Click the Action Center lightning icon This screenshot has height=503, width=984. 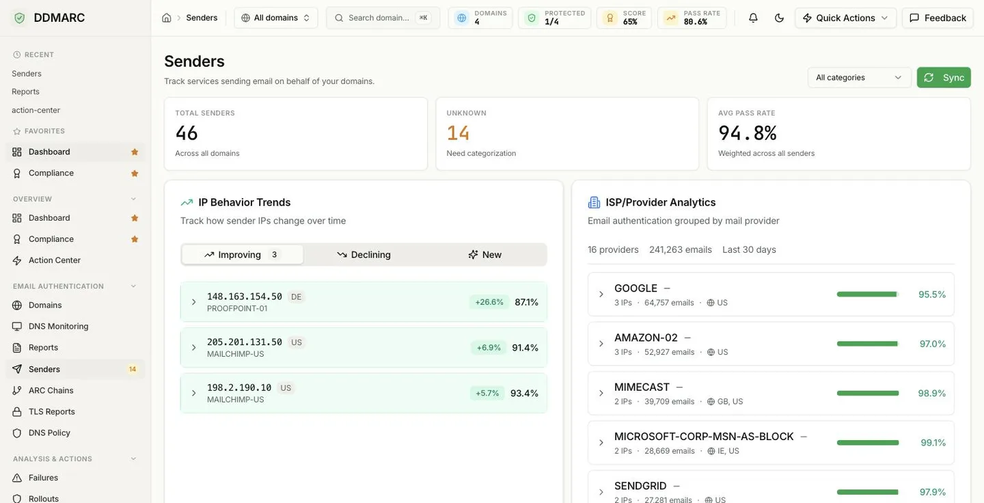tap(17, 260)
